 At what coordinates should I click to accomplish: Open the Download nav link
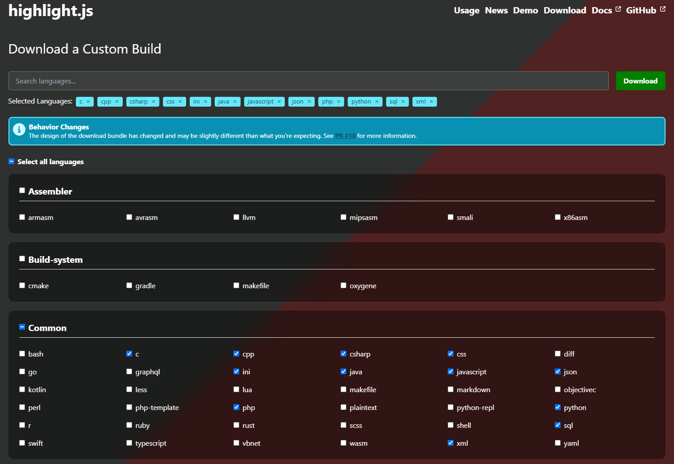click(x=565, y=10)
